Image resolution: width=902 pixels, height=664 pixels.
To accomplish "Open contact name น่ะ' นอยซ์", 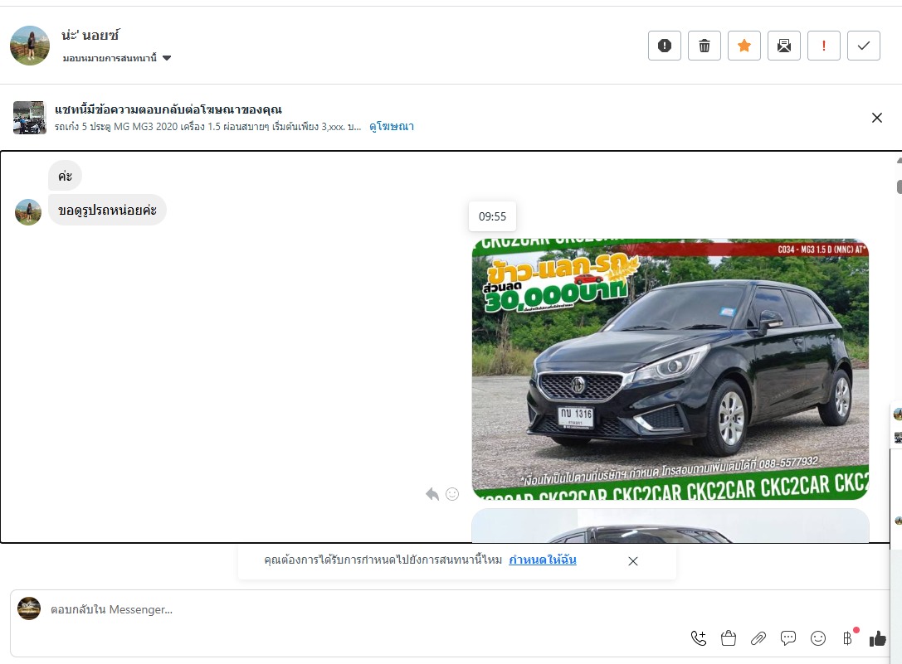I will point(90,35).
